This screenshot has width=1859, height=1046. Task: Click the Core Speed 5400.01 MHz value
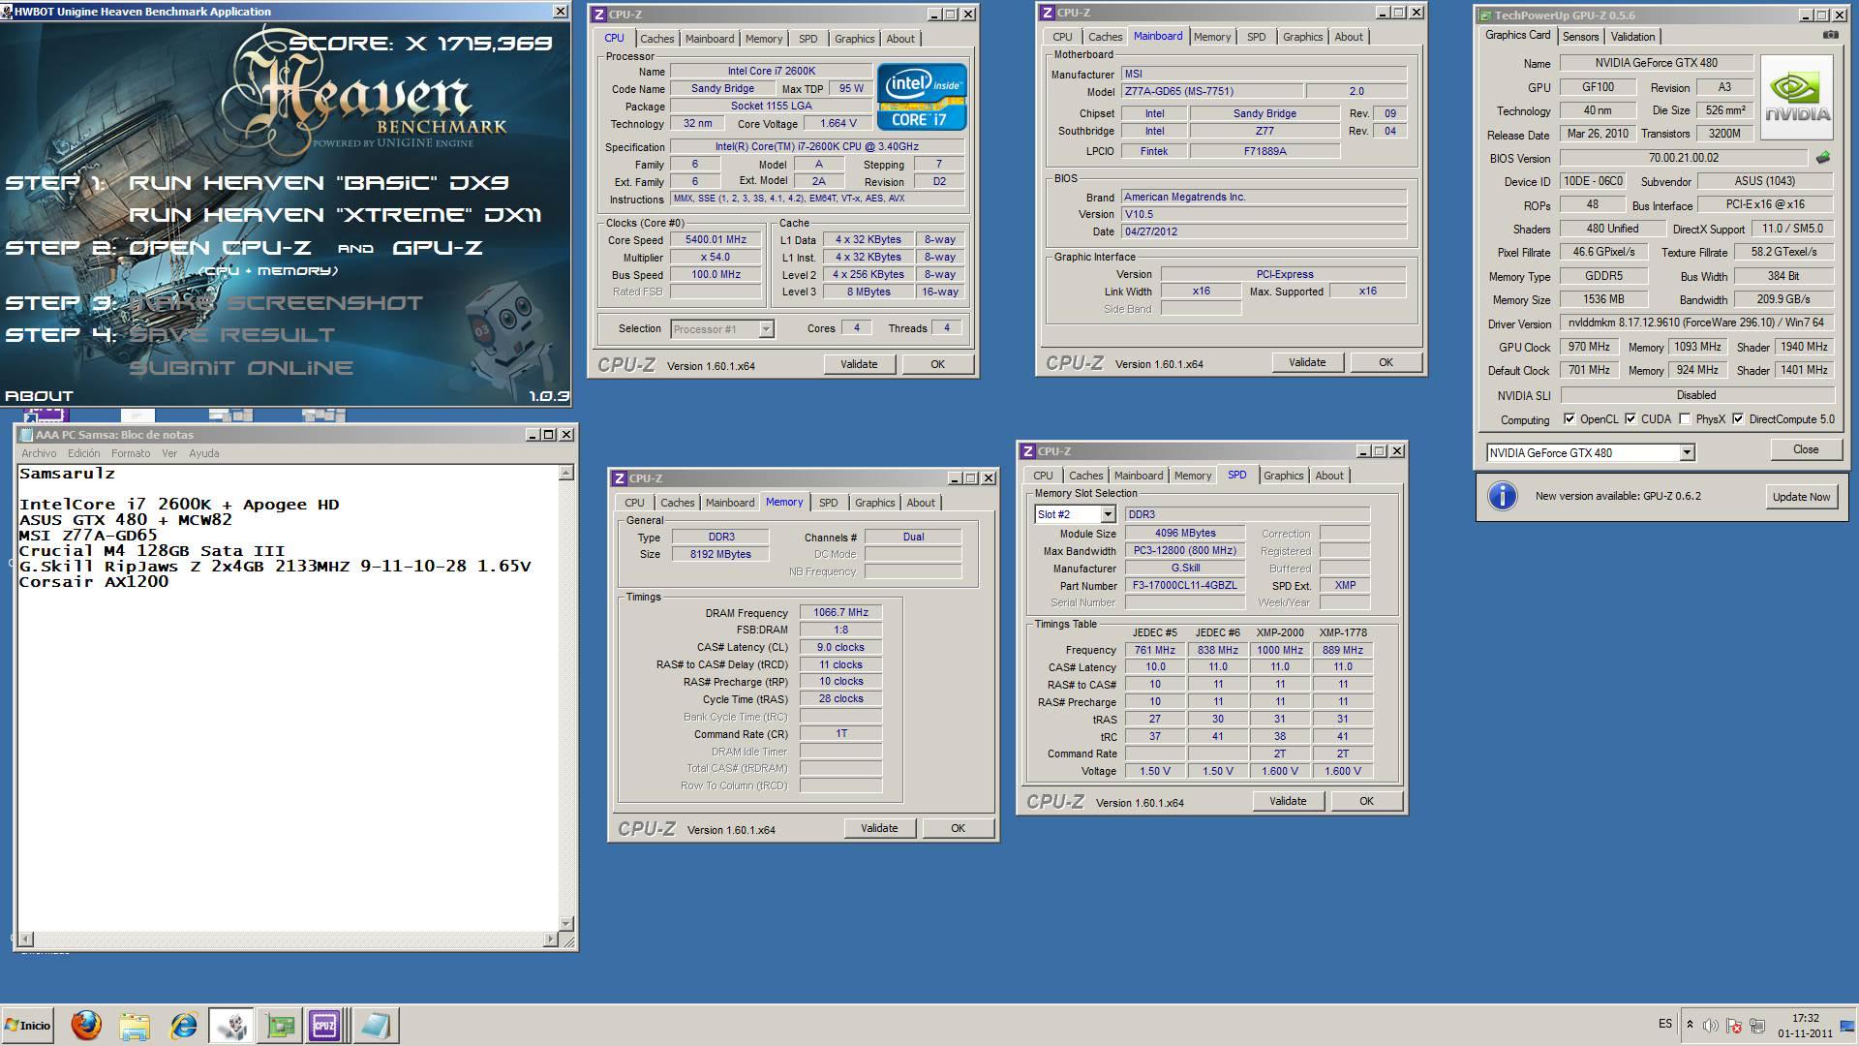point(716,239)
